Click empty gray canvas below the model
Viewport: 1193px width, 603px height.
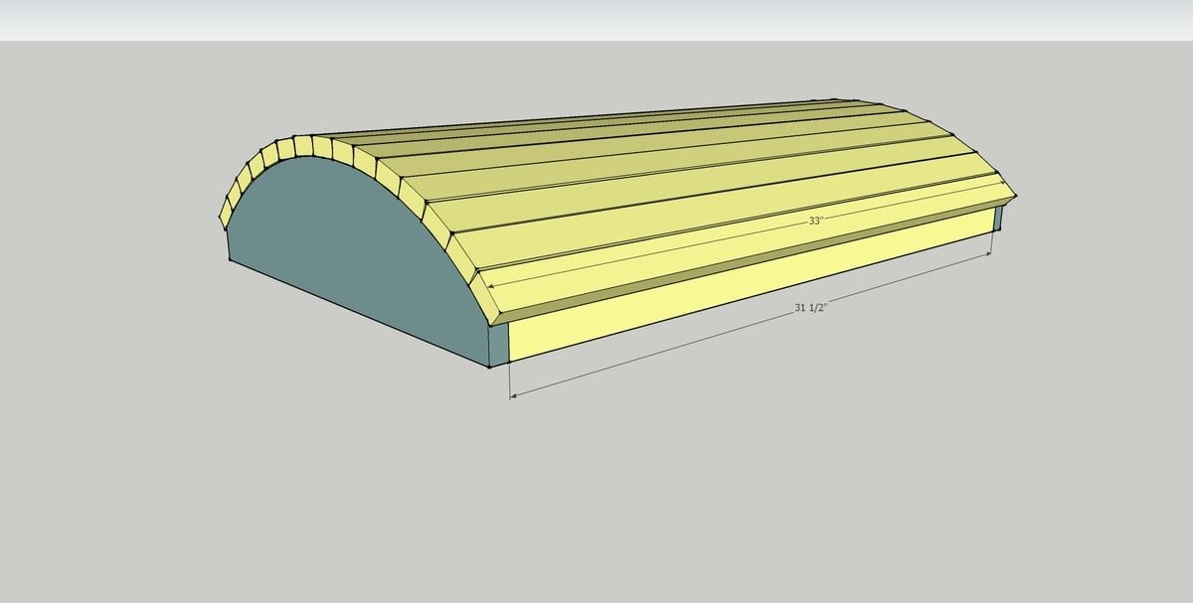pyautogui.click(x=596, y=497)
